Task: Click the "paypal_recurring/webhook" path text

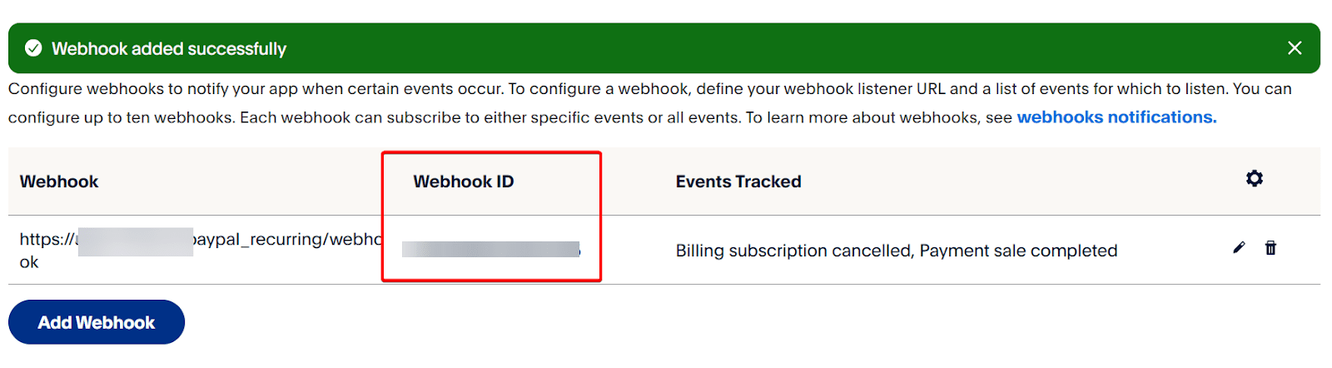Action: (287, 240)
